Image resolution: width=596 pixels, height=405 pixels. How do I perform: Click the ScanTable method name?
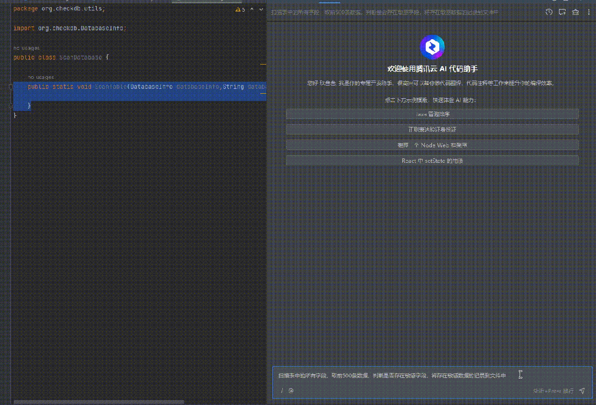(x=111, y=87)
